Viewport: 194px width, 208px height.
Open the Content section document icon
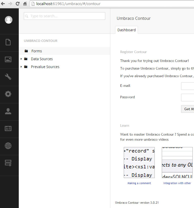pyautogui.click(x=8, y=42)
